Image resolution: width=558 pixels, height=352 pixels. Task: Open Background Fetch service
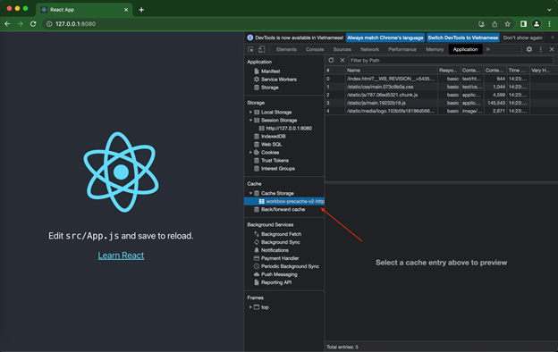(281, 234)
